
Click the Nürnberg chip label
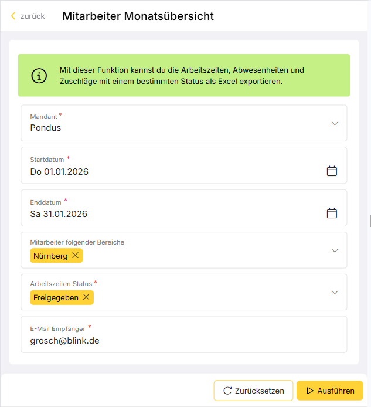[x=50, y=256]
